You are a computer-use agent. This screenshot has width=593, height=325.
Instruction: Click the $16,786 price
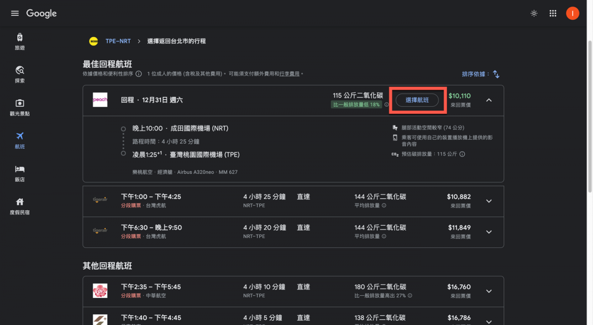[459, 318]
